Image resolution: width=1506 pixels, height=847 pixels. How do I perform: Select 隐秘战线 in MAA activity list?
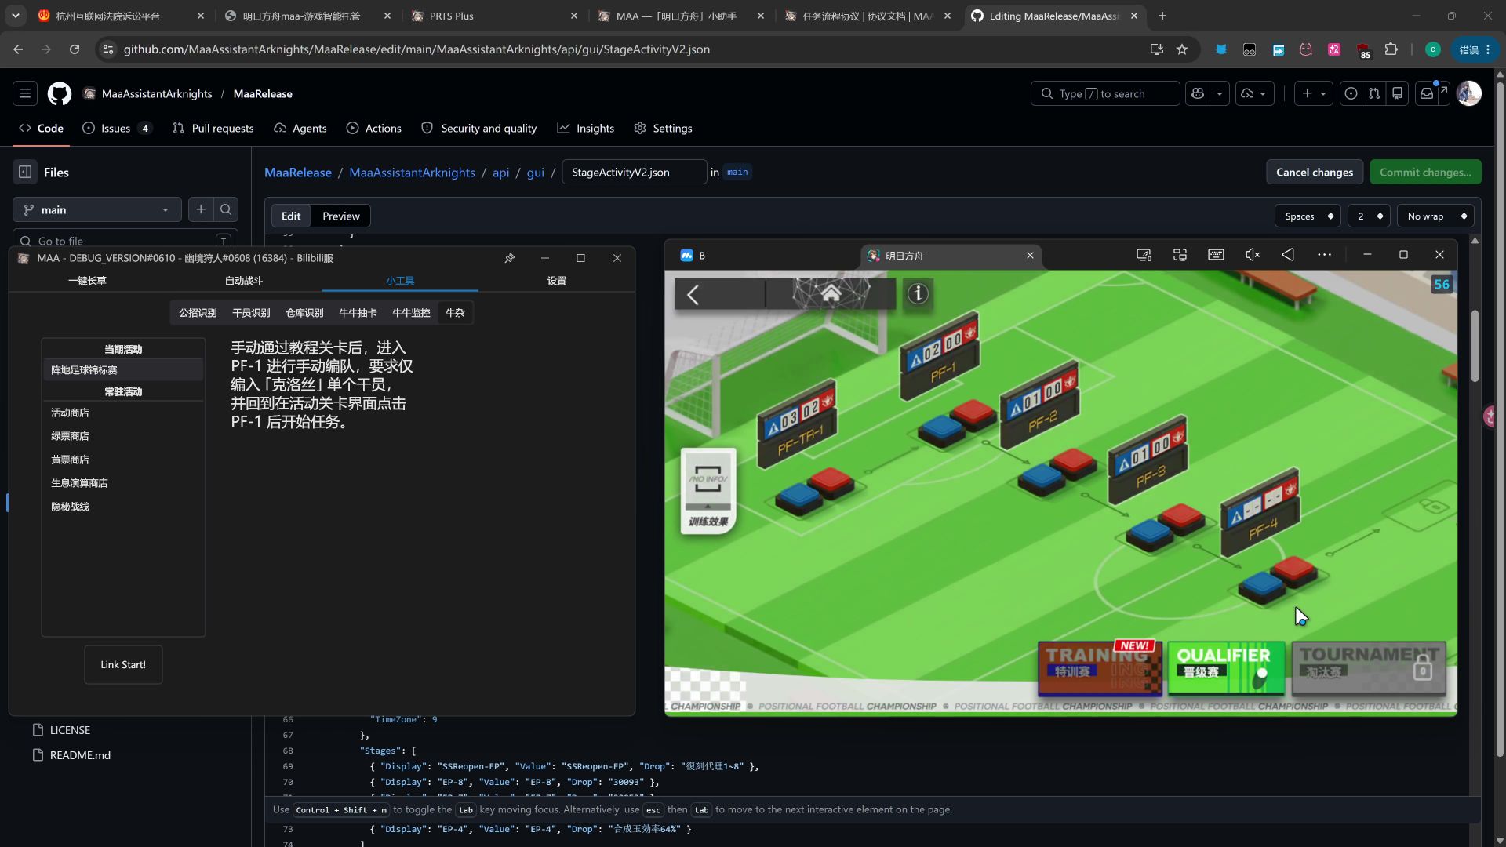tap(123, 507)
